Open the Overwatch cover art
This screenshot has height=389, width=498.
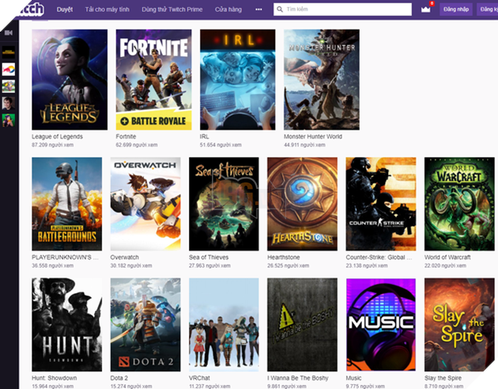pyautogui.click(x=145, y=204)
